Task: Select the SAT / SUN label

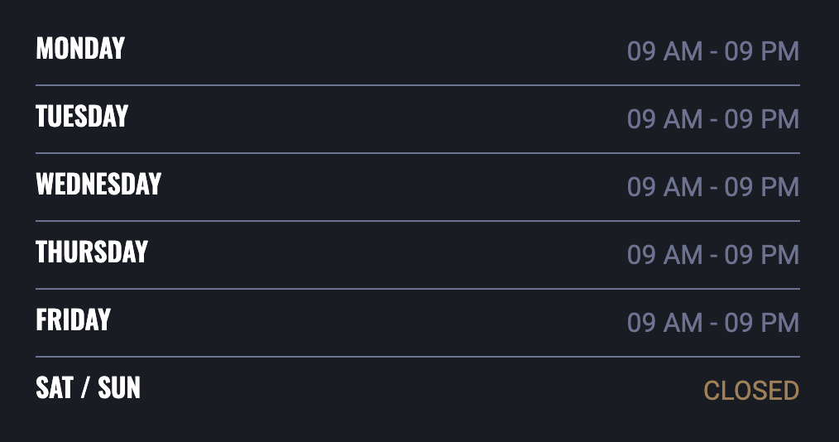Action: (88, 388)
